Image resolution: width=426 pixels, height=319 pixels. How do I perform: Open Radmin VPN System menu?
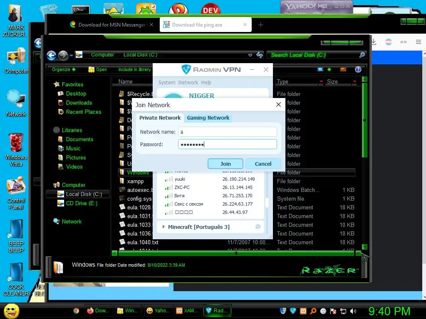tap(167, 83)
